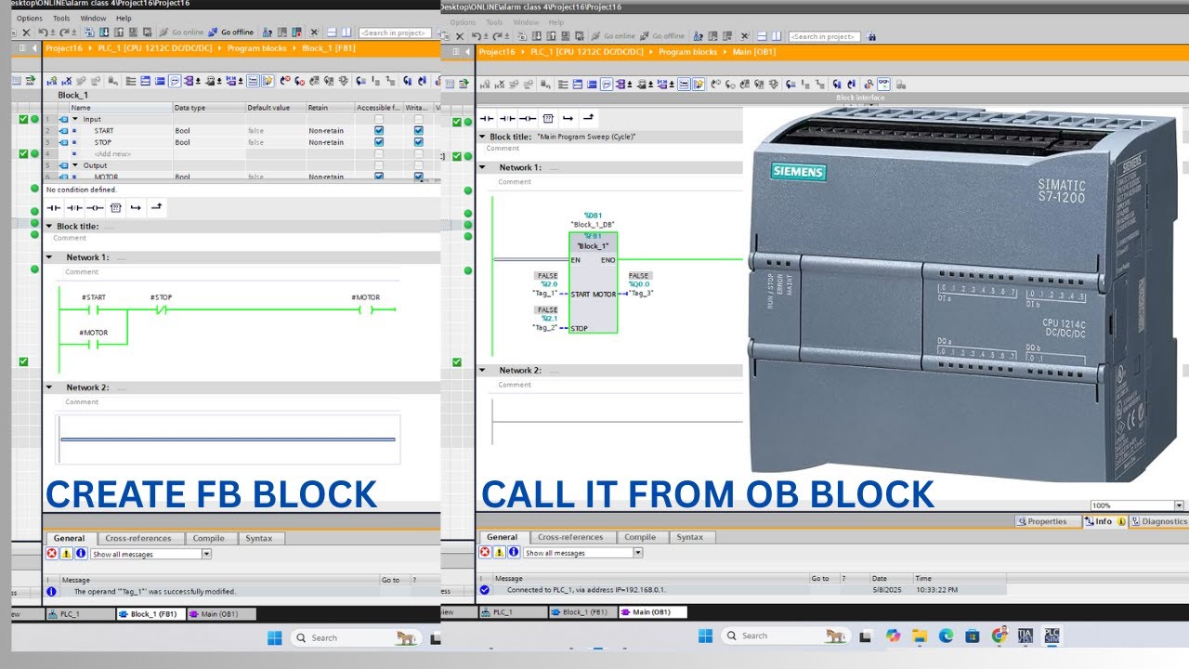1189x669 pixels.
Task: Syntax tab in right window
Action: (690, 537)
